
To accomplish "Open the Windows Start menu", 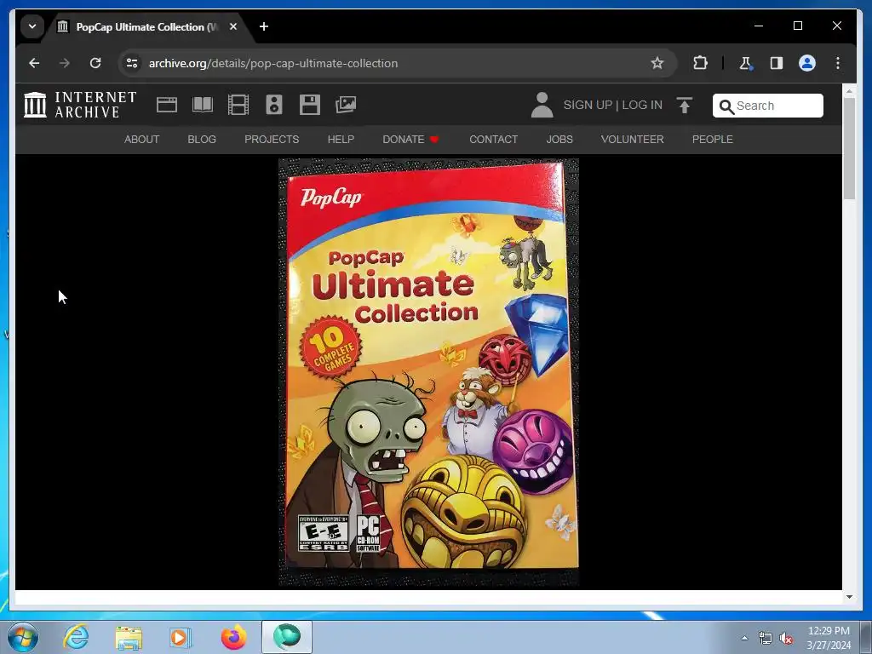I will (x=23, y=637).
